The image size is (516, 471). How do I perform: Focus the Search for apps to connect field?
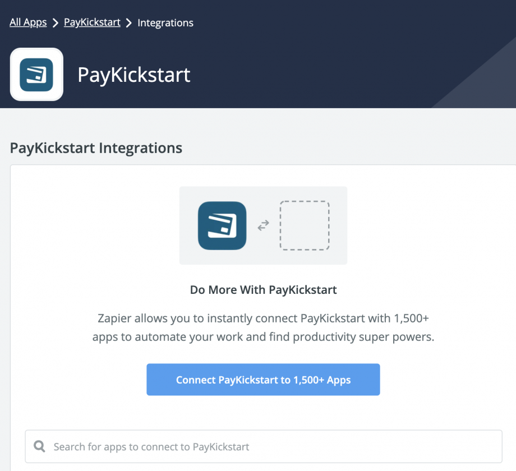[x=269, y=446]
